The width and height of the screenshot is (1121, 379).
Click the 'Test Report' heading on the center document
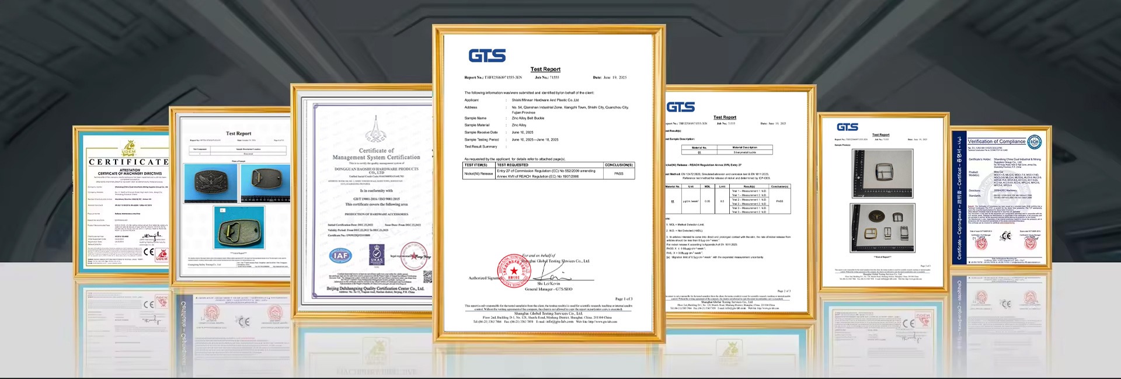pyautogui.click(x=545, y=69)
